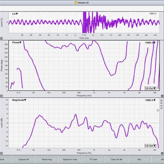The width and height of the screenshot is (164, 164).
Task: Switch to Spectrum View
Action: (x=70, y=159)
